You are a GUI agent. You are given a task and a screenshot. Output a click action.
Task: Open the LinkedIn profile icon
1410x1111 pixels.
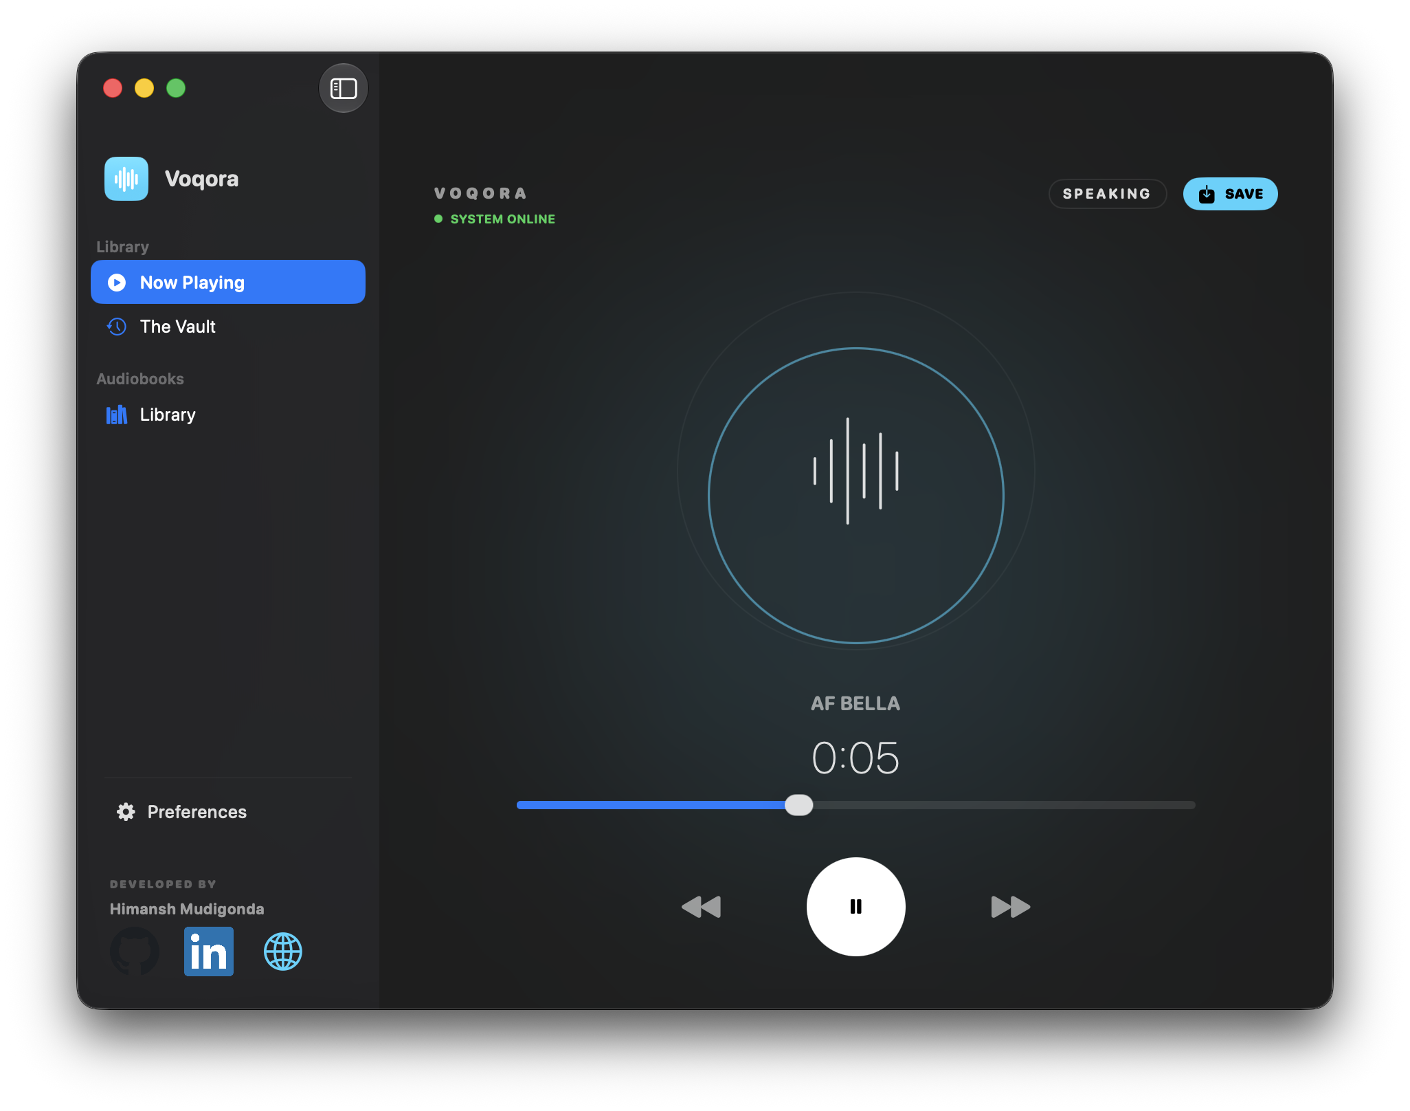209,951
